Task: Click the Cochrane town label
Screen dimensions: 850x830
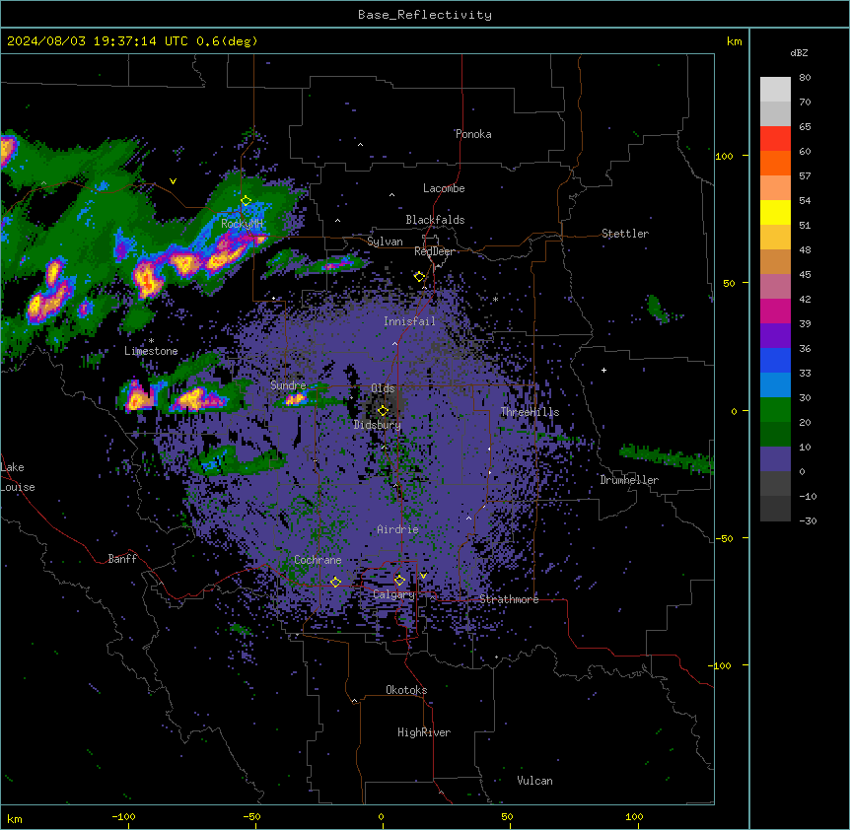Action: [318, 560]
